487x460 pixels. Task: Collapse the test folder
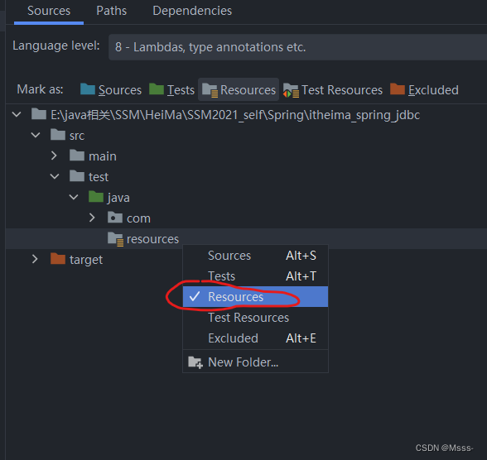coord(55,176)
